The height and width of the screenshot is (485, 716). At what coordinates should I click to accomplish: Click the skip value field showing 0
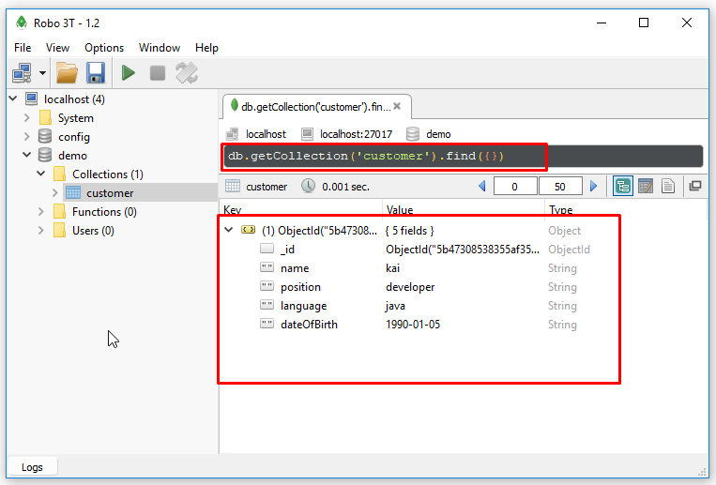point(514,187)
